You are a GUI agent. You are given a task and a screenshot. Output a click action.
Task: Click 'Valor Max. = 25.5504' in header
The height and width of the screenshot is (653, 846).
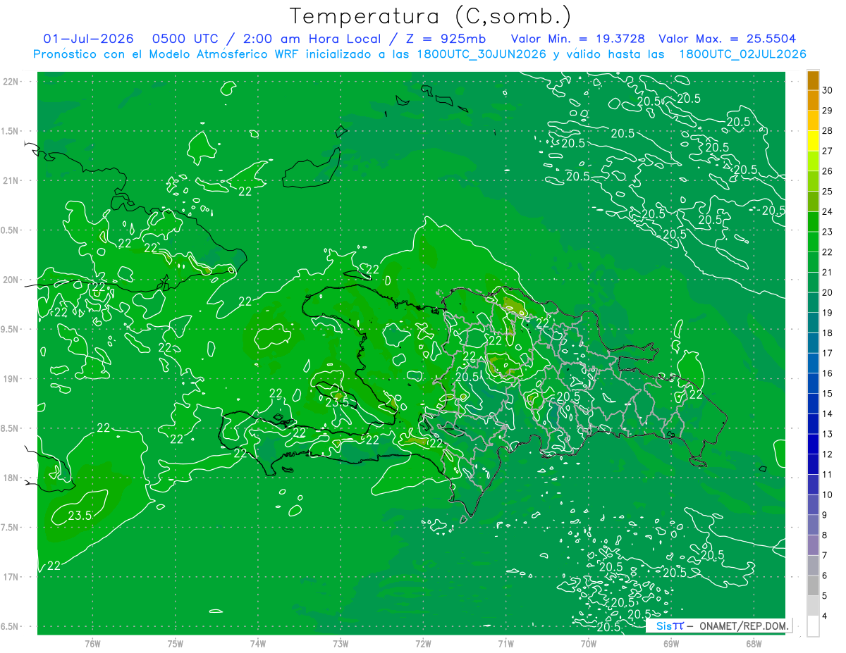click(x=728, y=39)
